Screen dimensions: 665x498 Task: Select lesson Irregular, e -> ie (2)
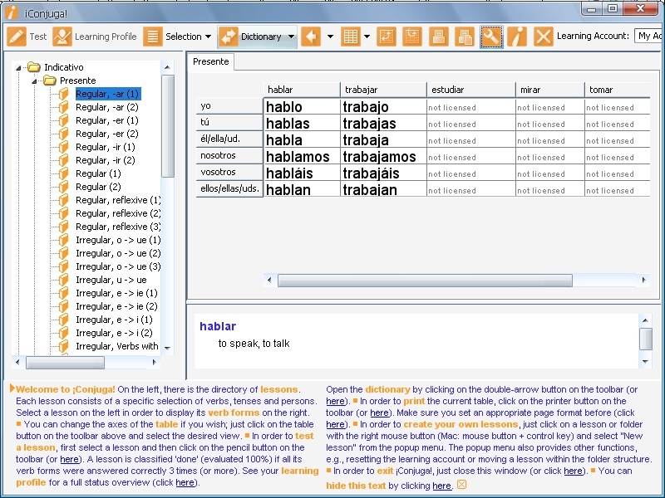[116, 306]
